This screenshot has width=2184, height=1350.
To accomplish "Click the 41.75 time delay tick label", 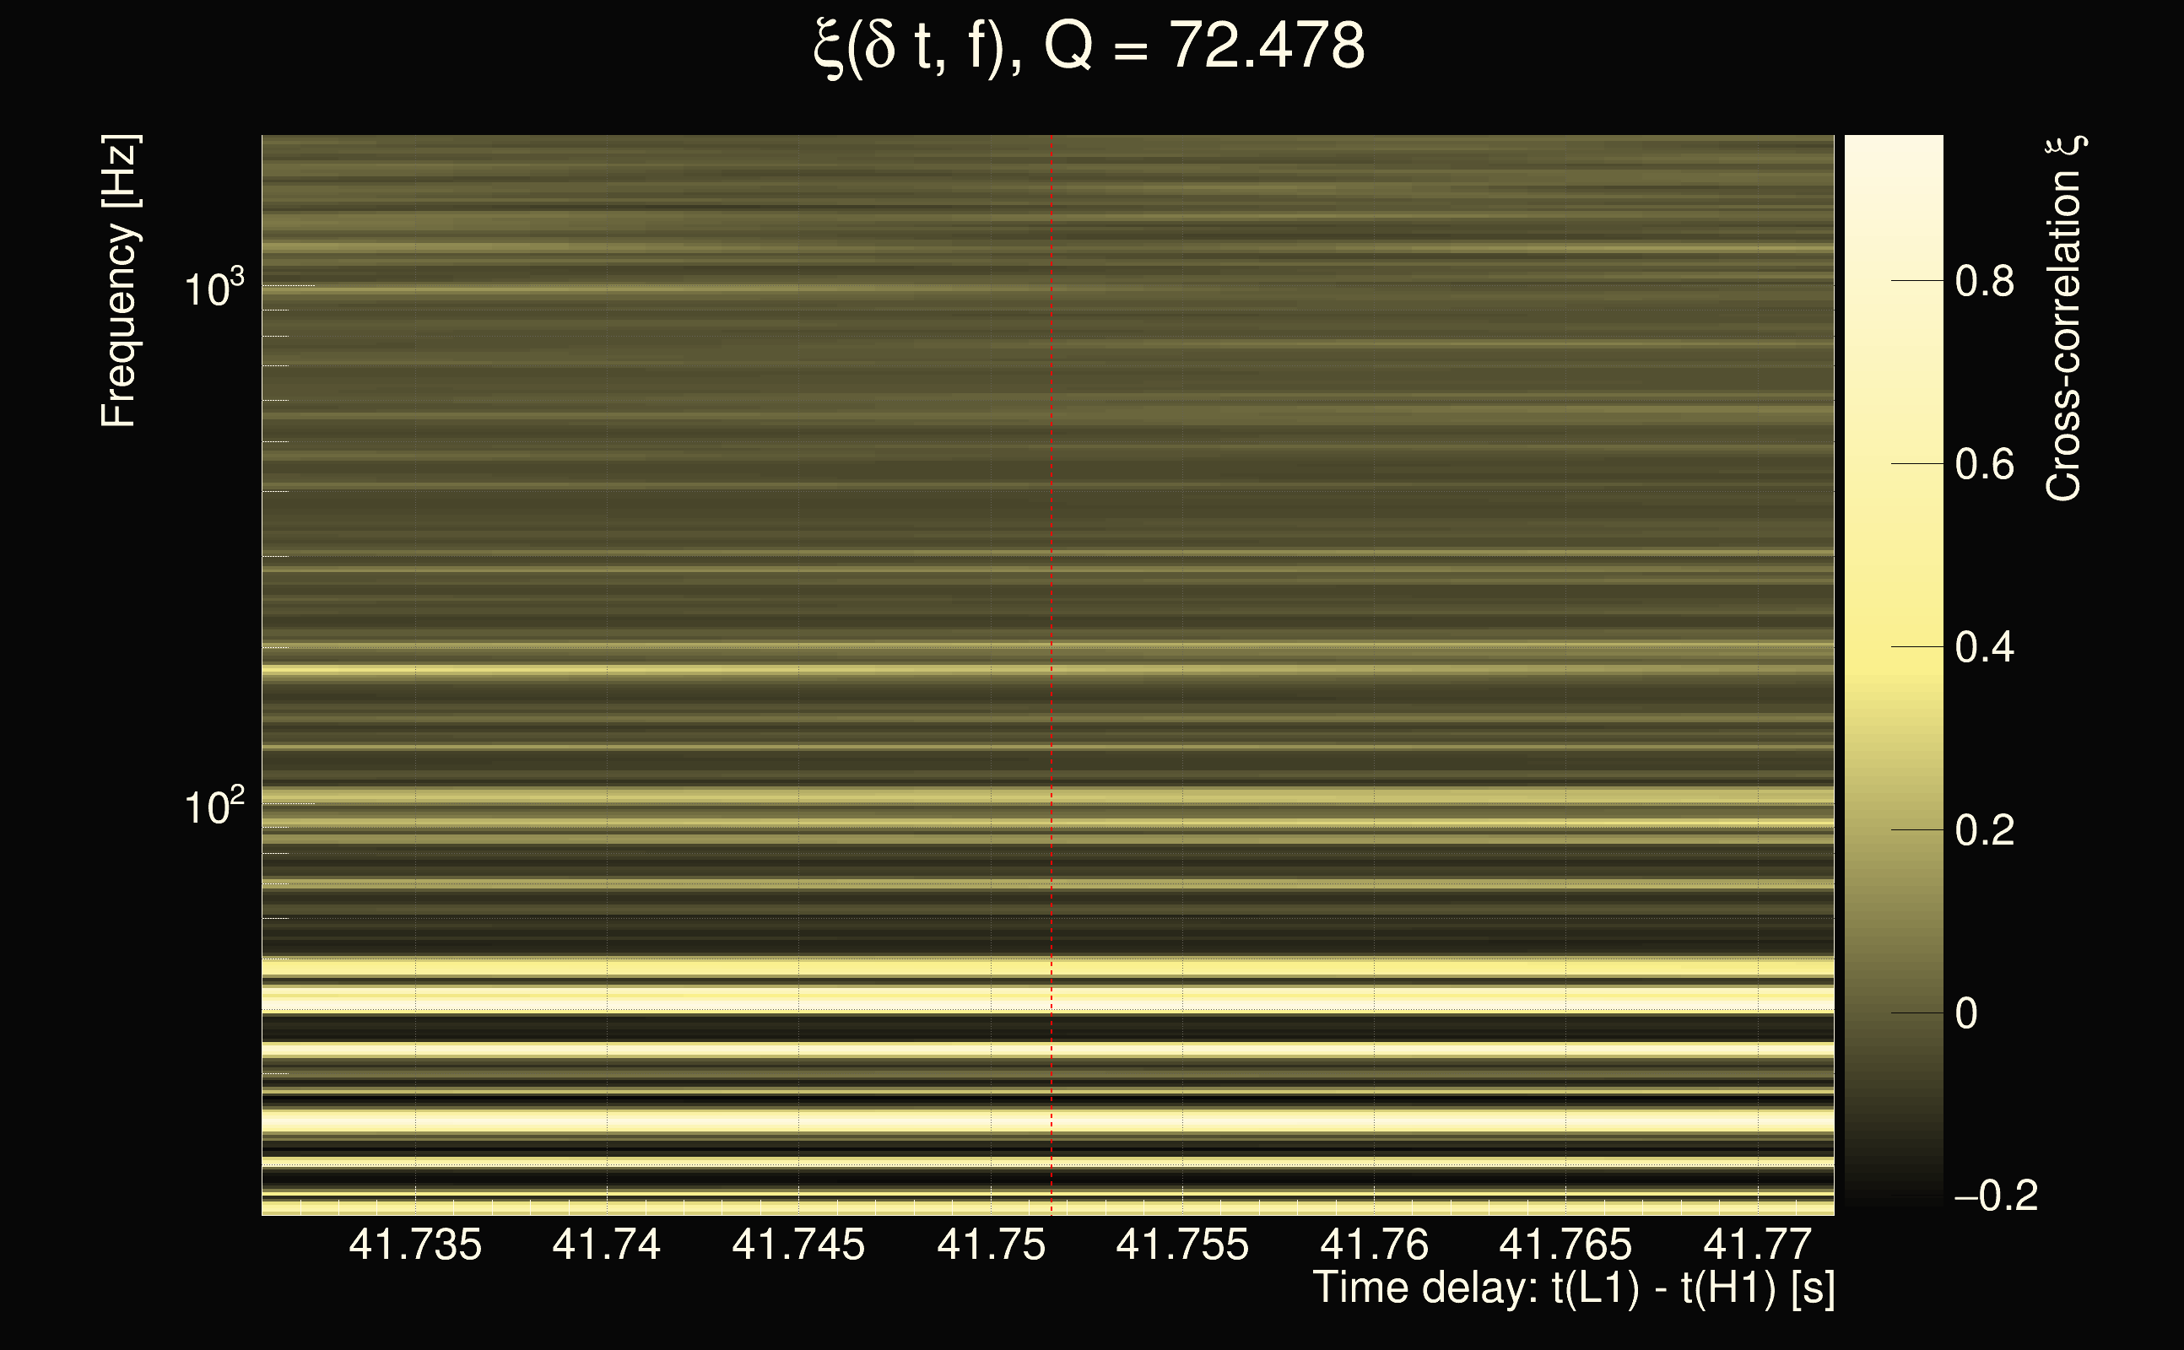I will [990, 1245].
